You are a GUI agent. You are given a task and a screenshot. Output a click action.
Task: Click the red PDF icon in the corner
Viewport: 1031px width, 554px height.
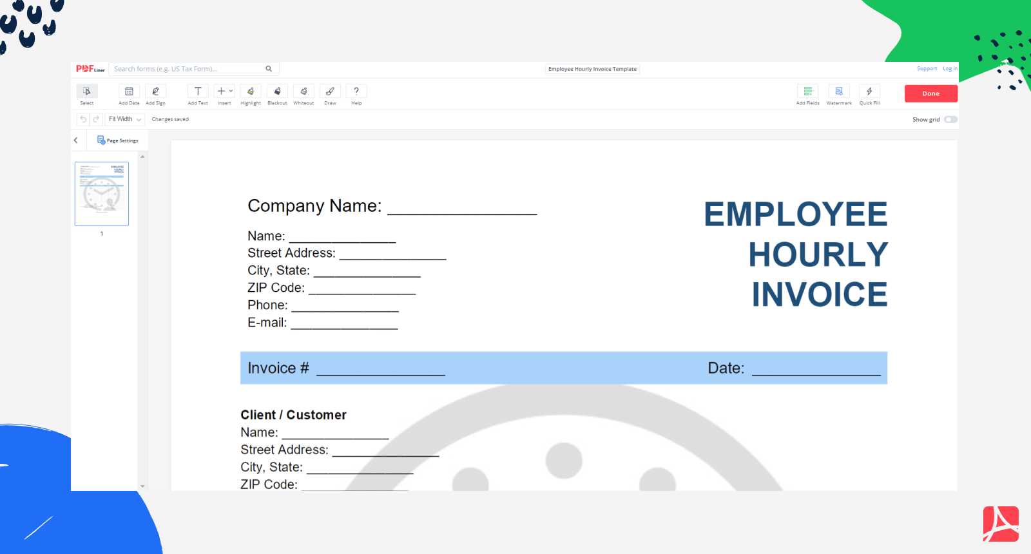point(1001,524)
